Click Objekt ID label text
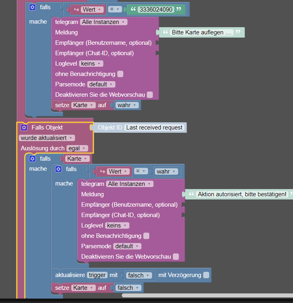 pyautogui.click(x=110, y=128)
